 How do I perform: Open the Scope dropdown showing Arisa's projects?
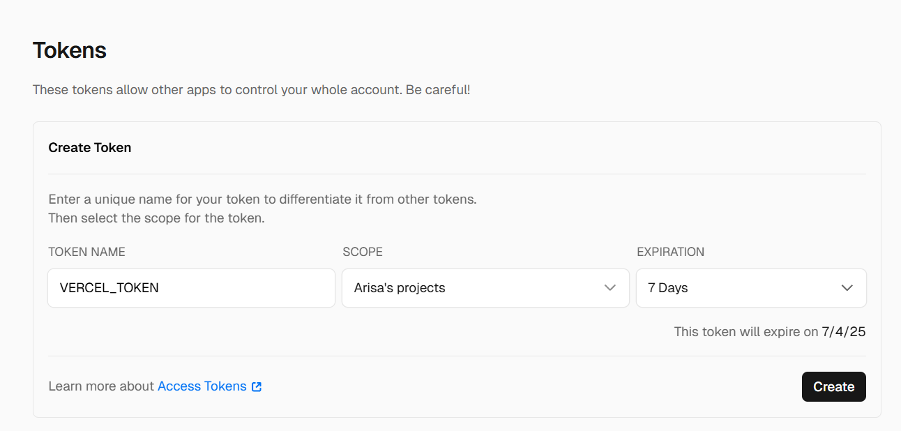[485, 287]
